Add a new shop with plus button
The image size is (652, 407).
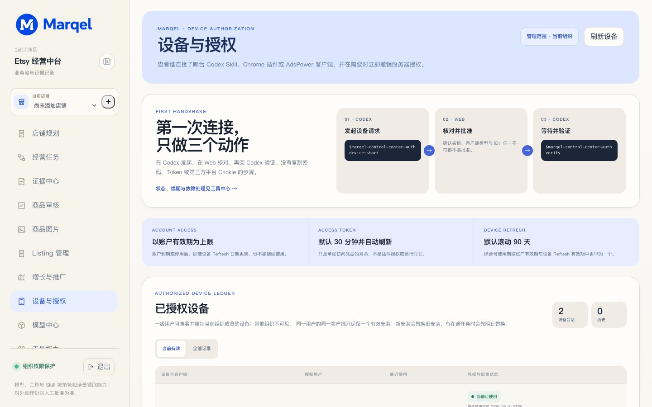pos(108,102)
